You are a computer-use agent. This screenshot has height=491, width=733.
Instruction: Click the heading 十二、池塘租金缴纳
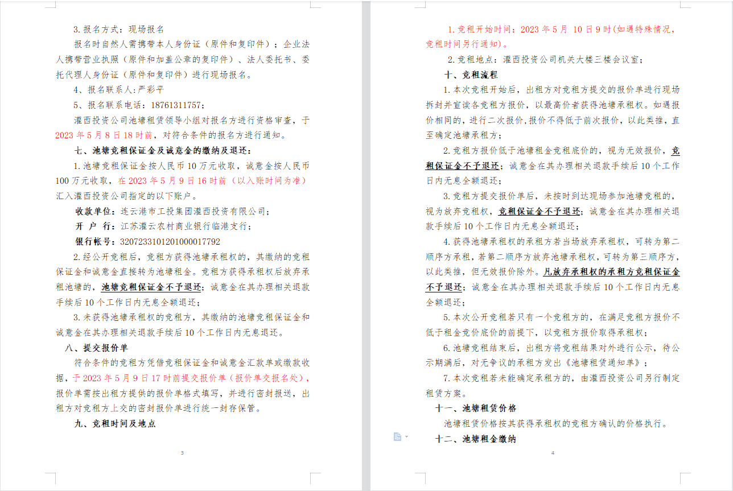[475, 439]
